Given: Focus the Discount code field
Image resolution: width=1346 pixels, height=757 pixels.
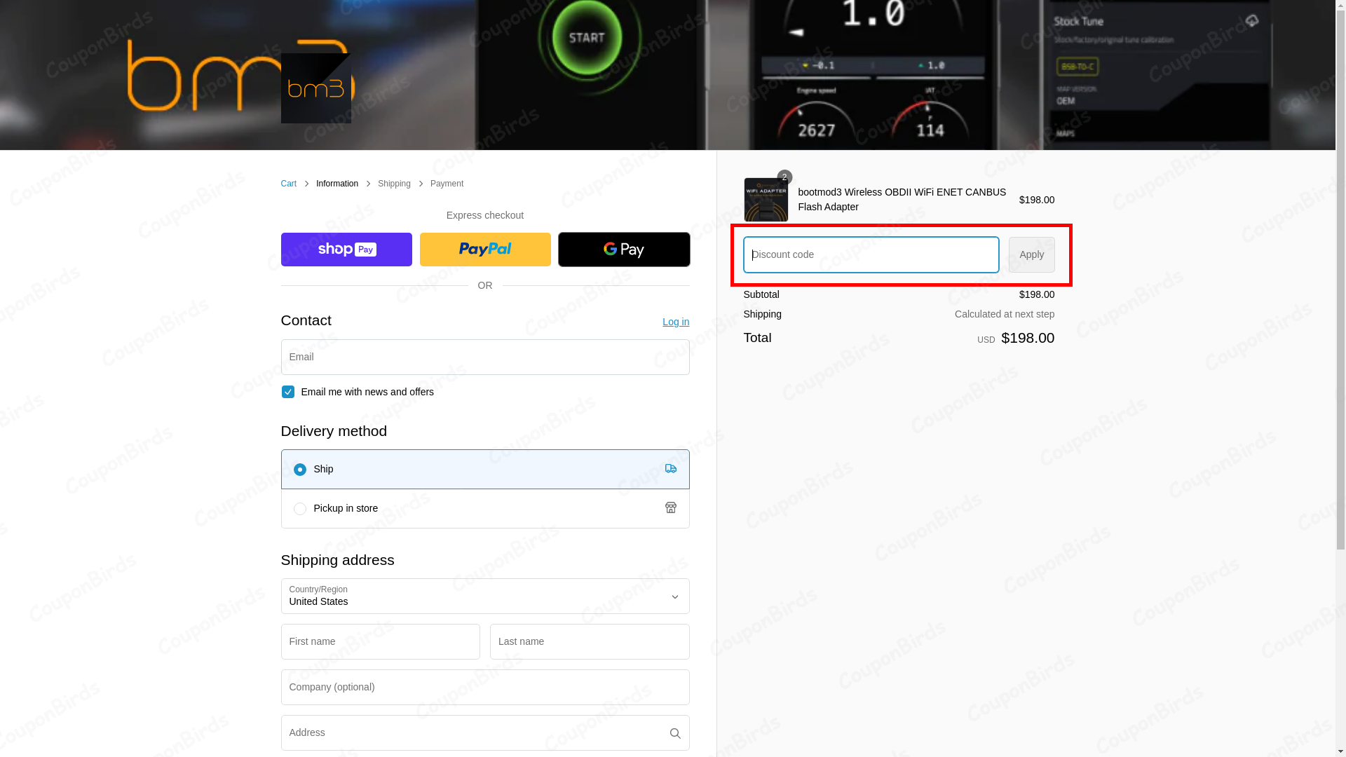Looking at the screenshot, I should point(871,254).
